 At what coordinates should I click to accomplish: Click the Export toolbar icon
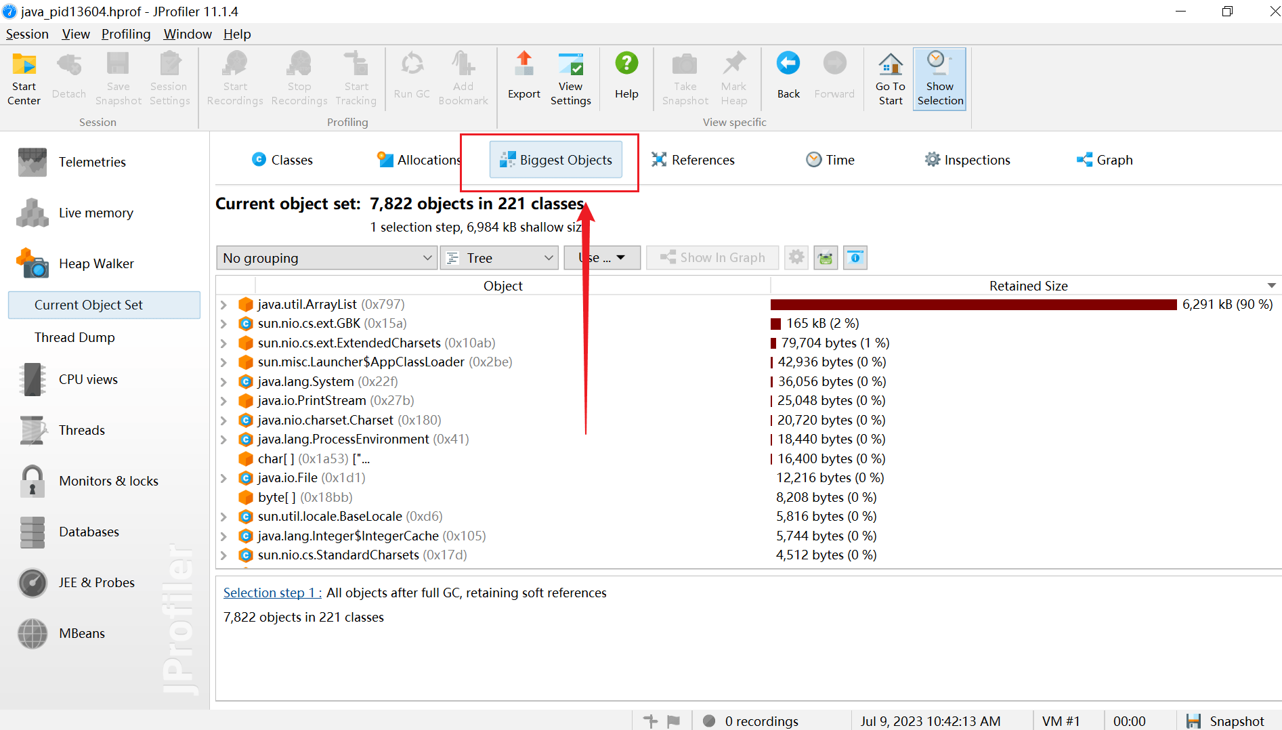tap(524, 77)
